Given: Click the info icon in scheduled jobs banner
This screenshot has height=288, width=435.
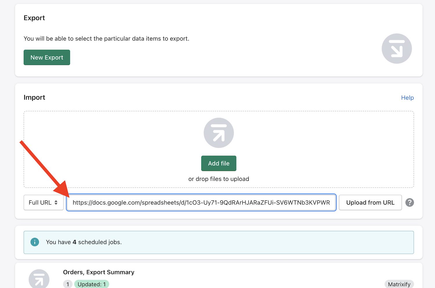Looking at the screenshot, I should [x=35, y=242].
